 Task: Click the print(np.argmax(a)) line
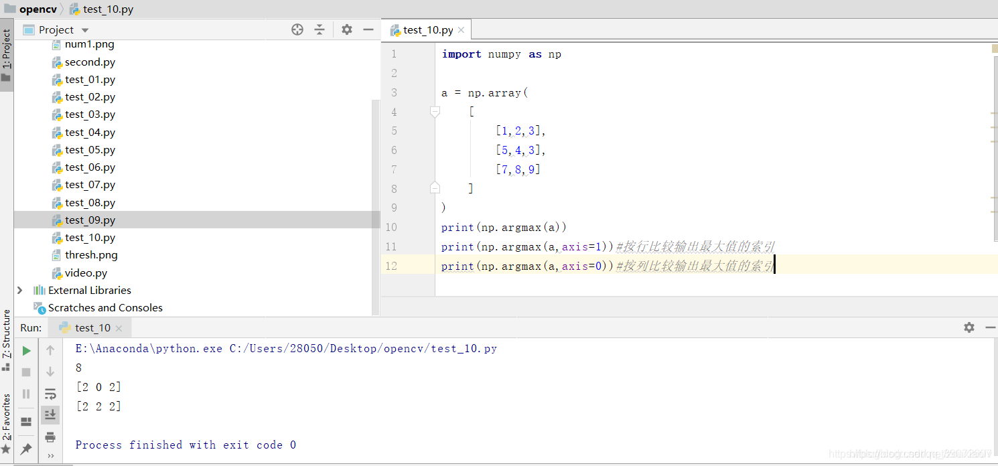click(504, 227)
